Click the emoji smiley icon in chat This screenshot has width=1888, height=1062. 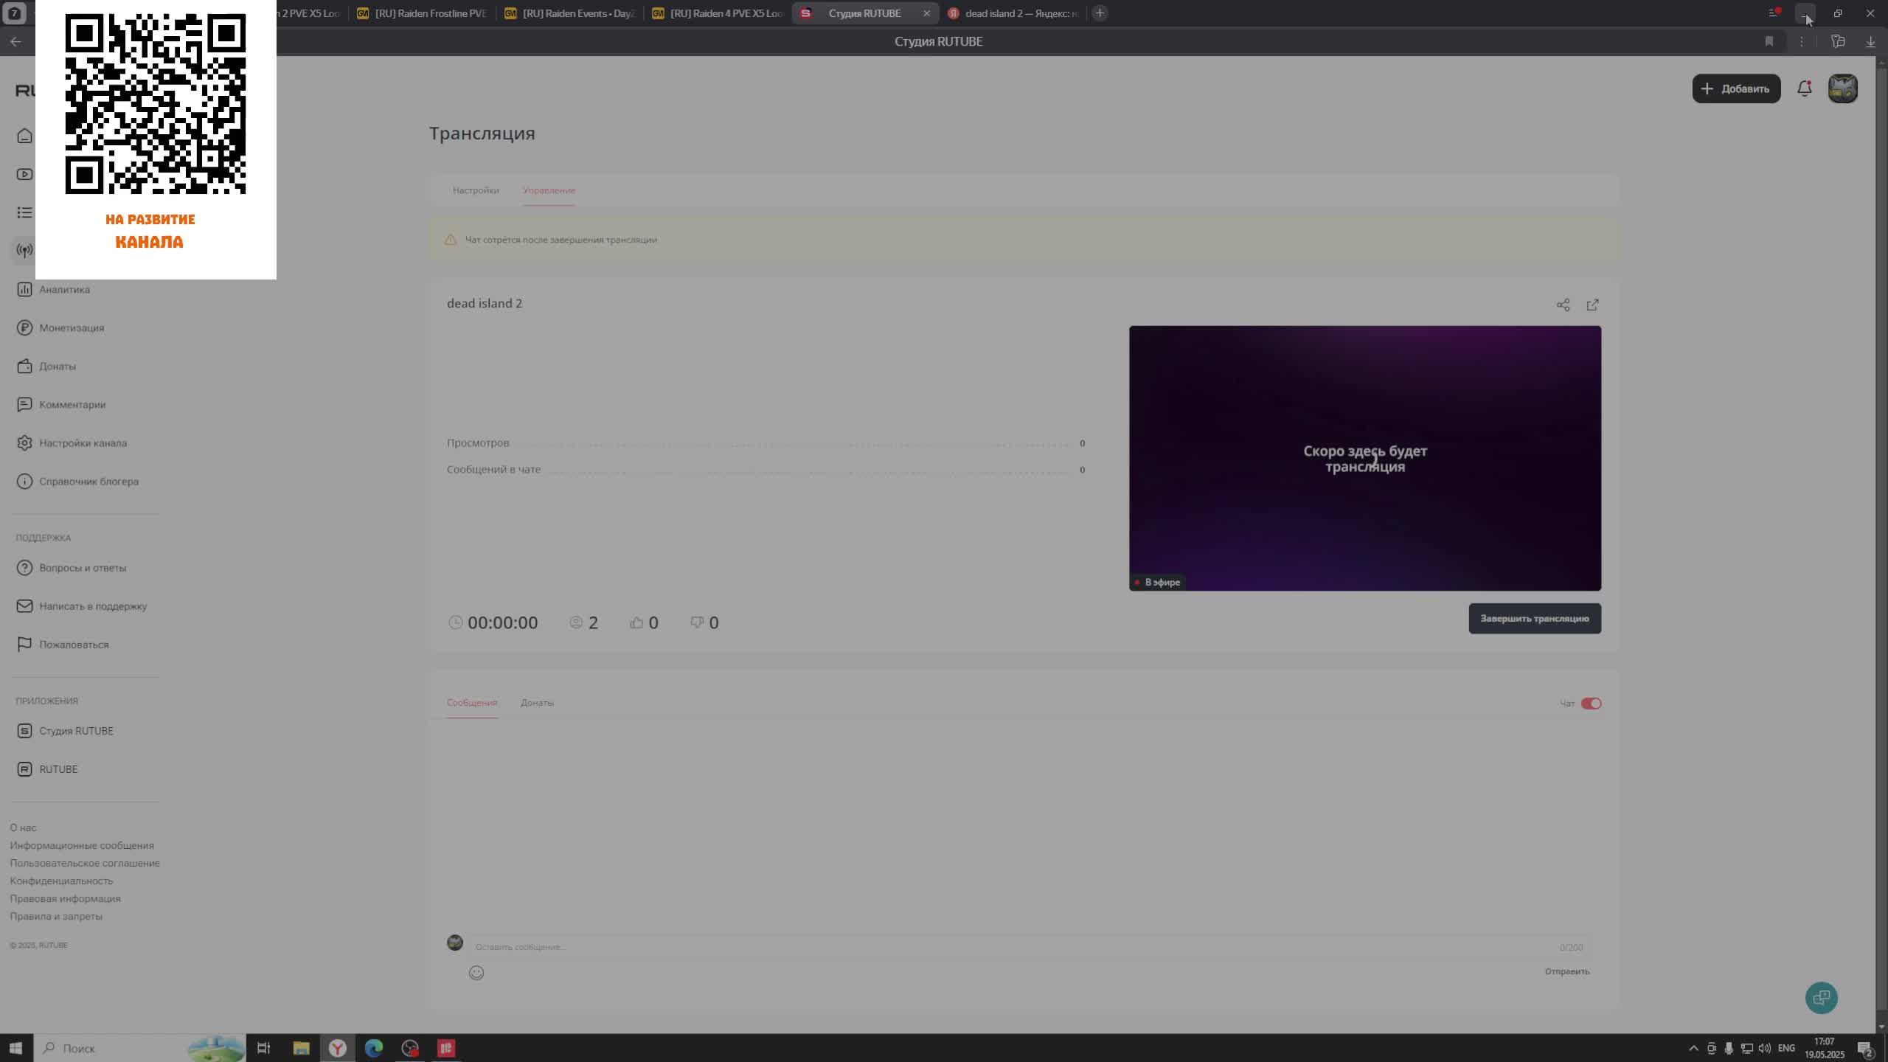click(x=476, y=973)
